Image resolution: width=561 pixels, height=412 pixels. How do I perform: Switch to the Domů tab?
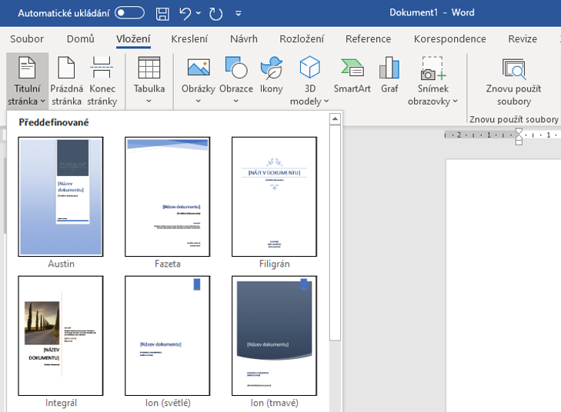(x=80, y=39)
